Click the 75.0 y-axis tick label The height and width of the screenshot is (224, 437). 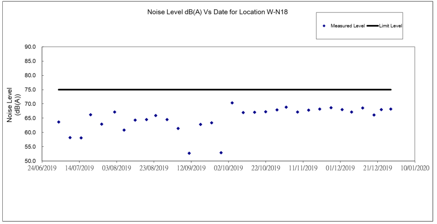pyautogui.click(x=31, y=90)
